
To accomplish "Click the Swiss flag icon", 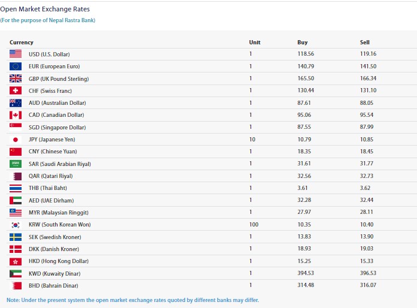I will click(16, 90).
